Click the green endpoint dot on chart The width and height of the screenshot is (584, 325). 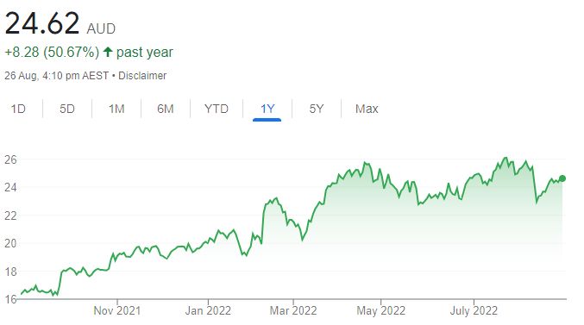(x=562, y=178)
